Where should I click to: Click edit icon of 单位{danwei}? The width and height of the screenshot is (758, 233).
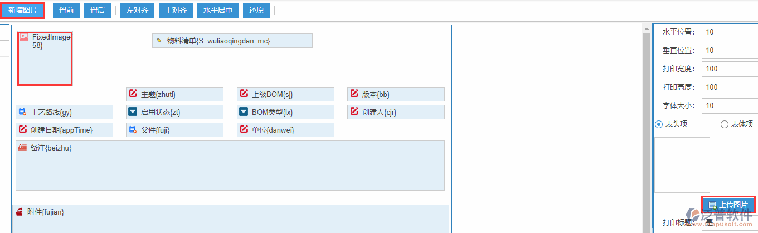[244, 129]
